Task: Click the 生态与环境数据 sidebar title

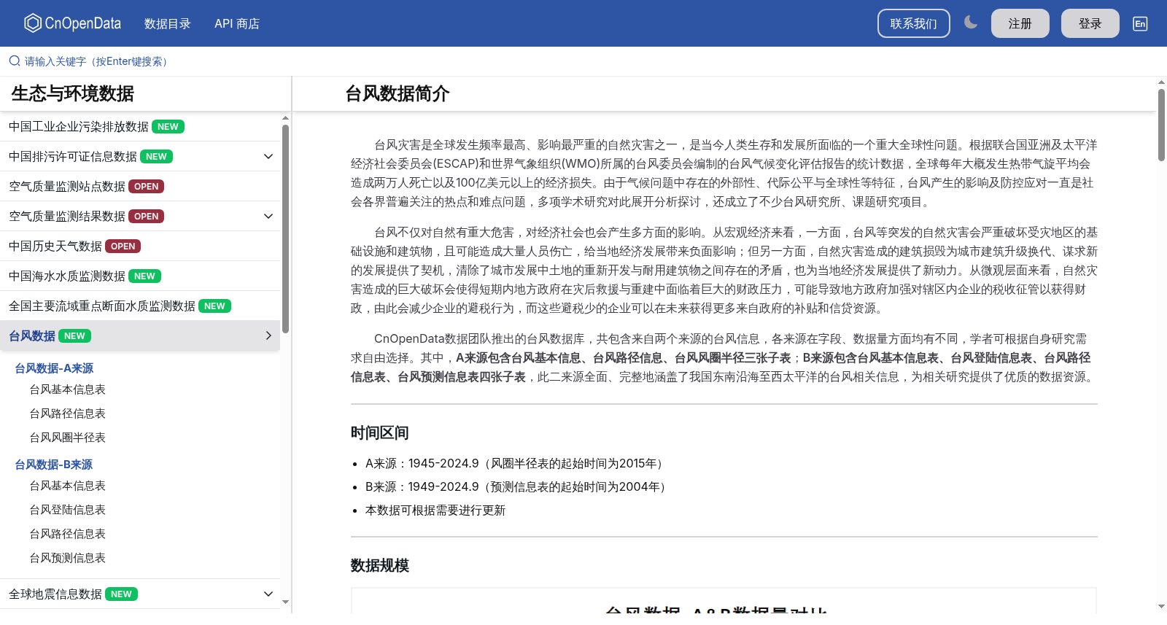Action: (x=73, y=93)
